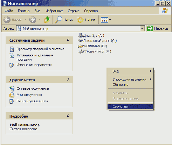This screenshot has height=145, width=172.
Task: Click the system info task icon
Action: pos(12,49)
